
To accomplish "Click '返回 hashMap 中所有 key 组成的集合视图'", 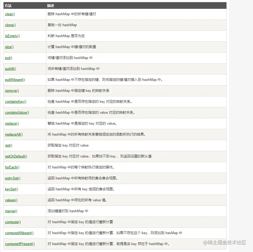I will (81, 189).
